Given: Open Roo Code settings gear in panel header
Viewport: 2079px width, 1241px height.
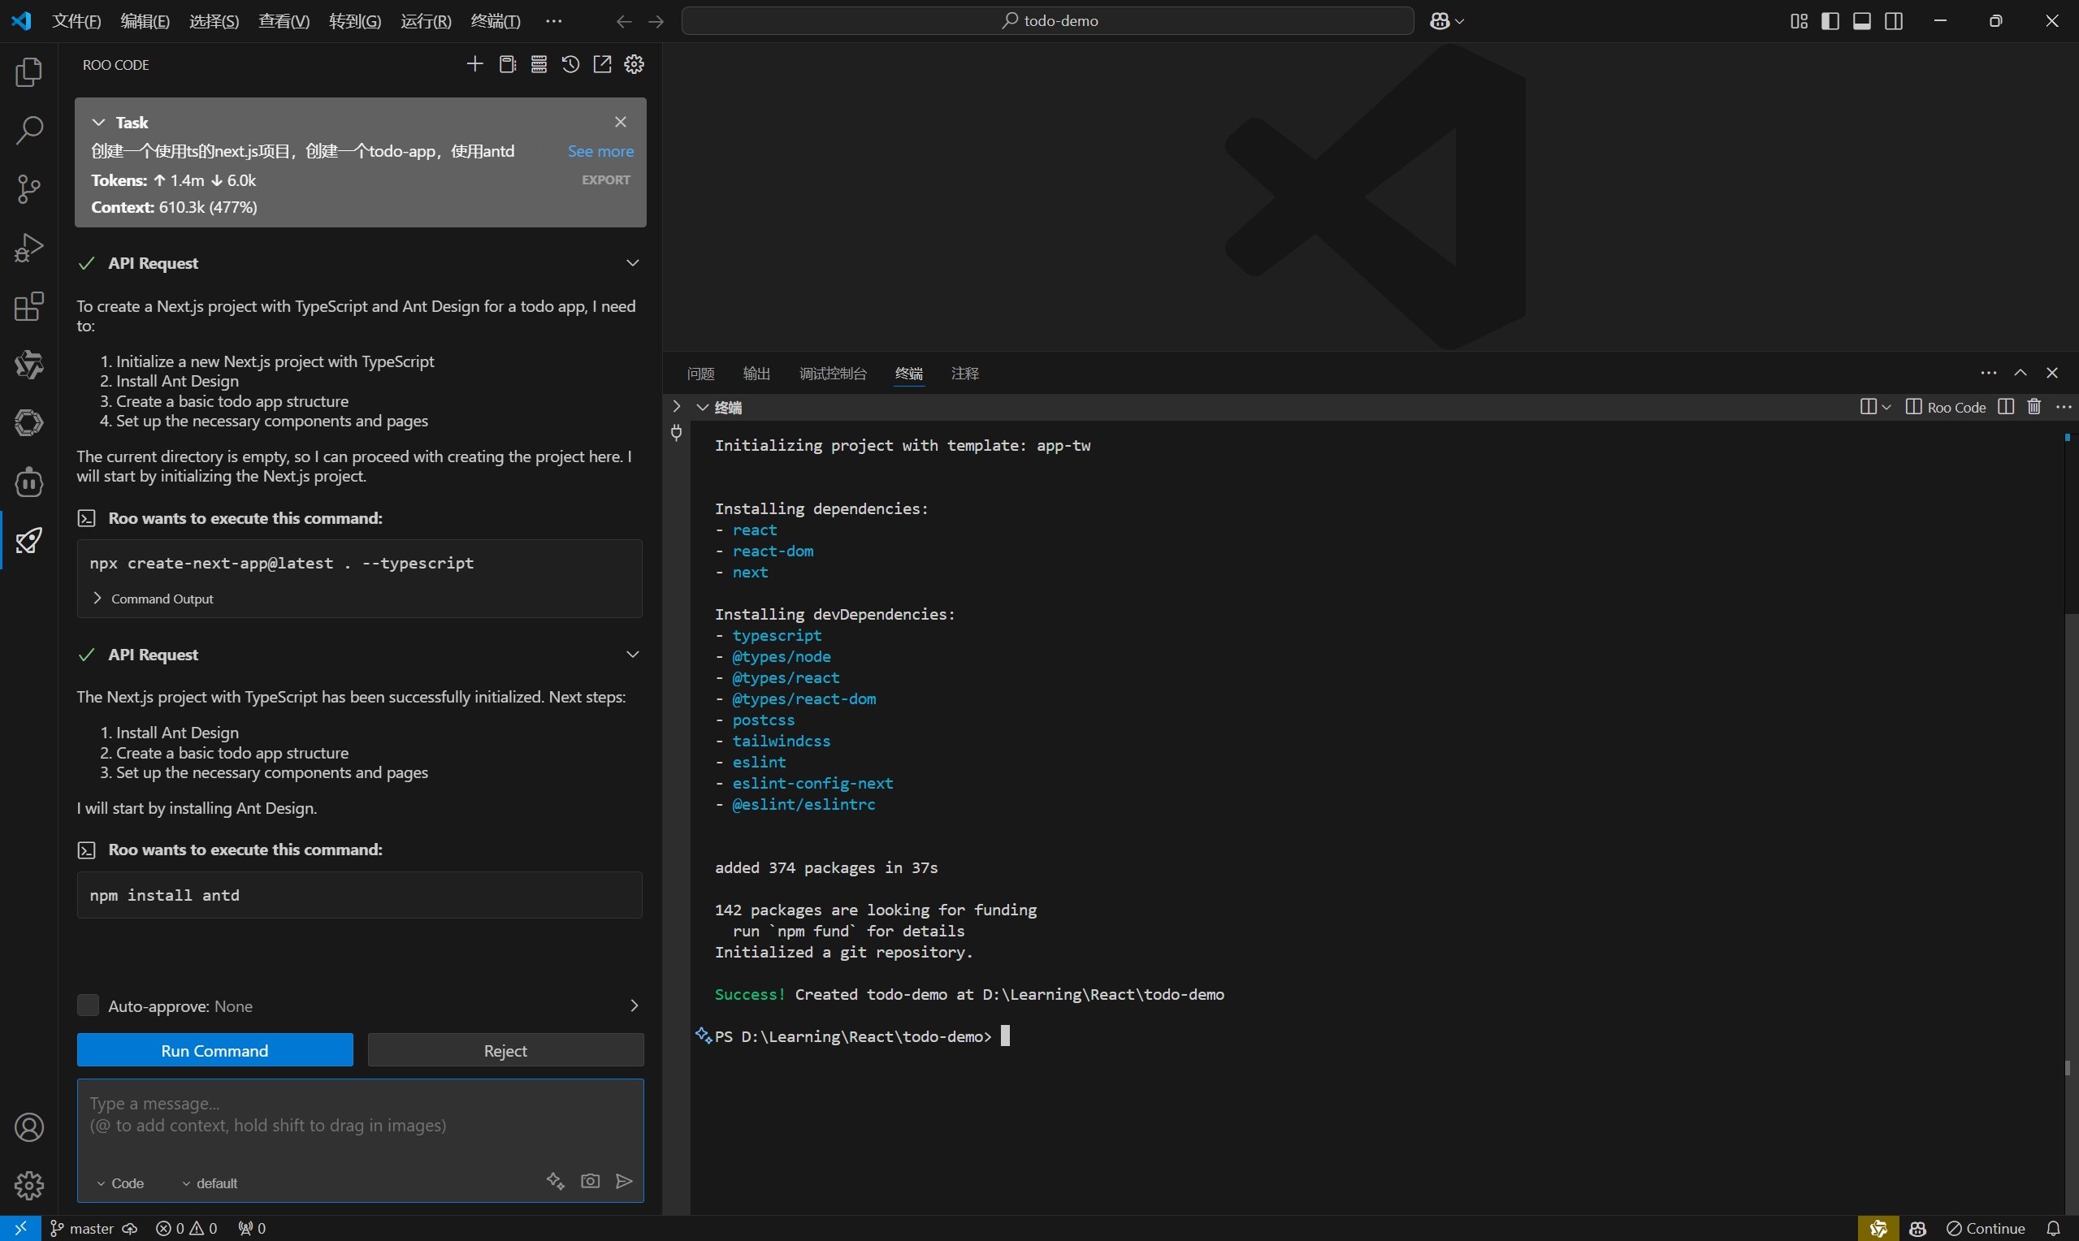Looking at the screenshot, I should coord(634,64).
